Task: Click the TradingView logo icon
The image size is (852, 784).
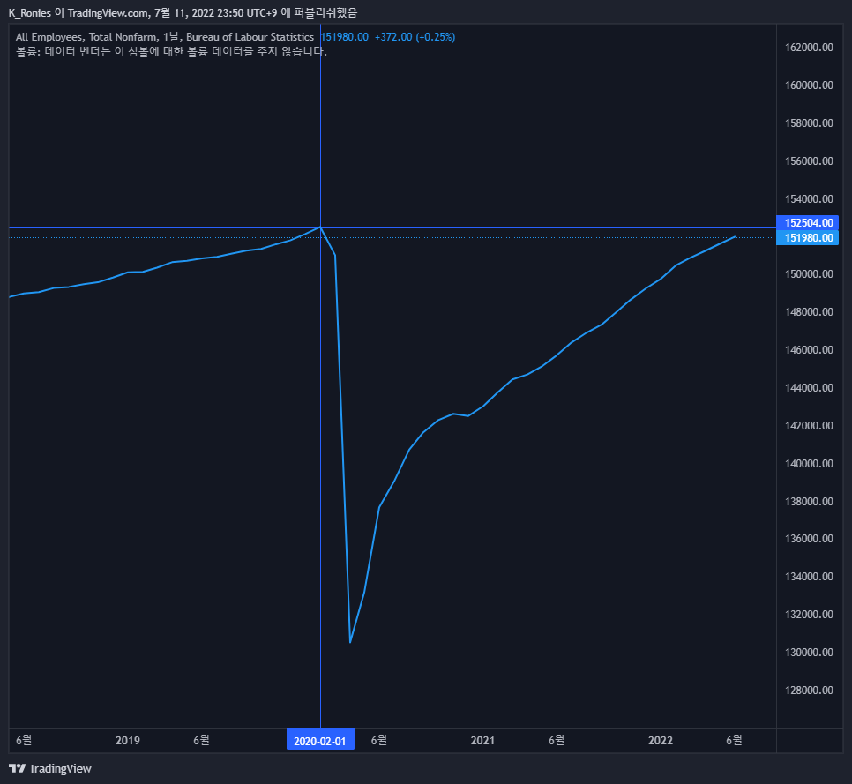Action: click(17, 768)
